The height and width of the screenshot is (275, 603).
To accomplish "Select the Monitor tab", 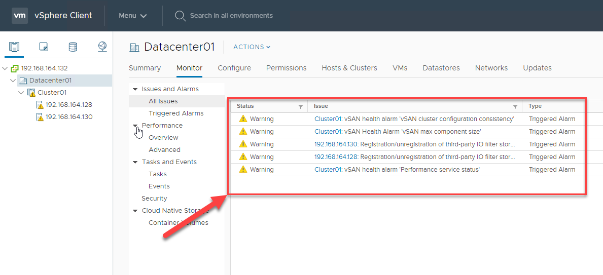I will (189, 68).
